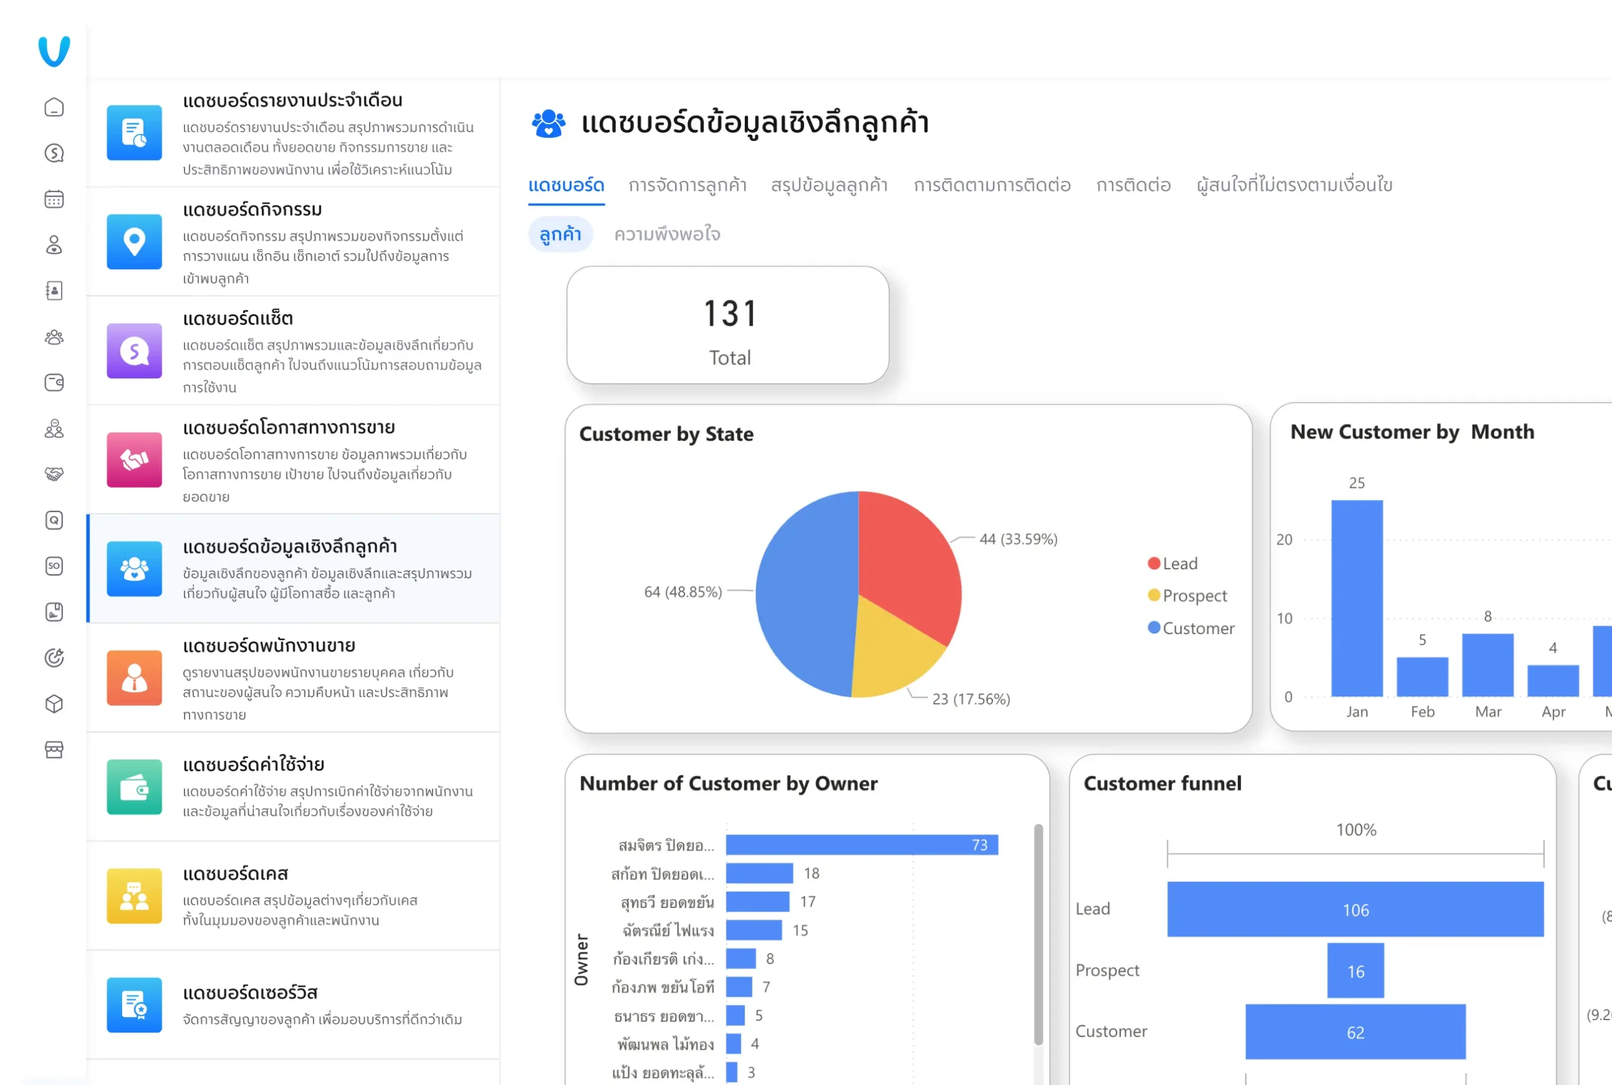This screenshot has width=1612, height=1085.
Task: Click the monthly report dashboard tile icon
Action: (x=134, y=132)
